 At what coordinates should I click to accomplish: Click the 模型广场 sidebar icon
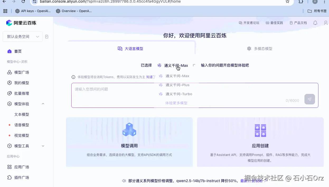click(x=10, y=72)
